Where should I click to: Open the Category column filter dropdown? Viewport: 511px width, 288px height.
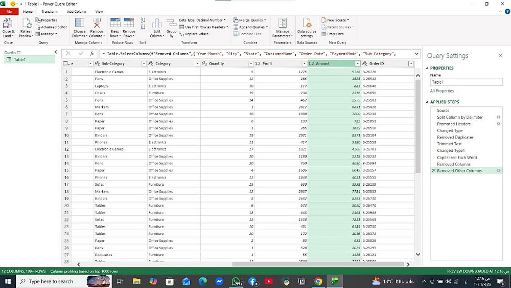pyautogui.click(x=197, y=64)
